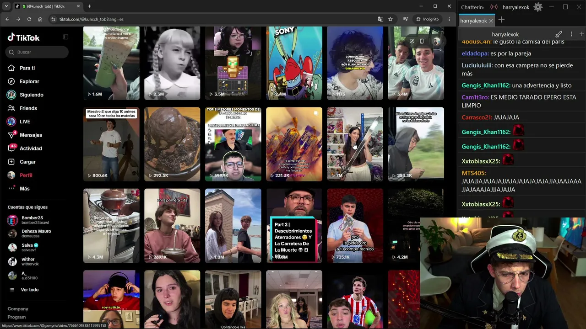
Task: Open Explorar with the compass icon
Action: click(x=29, y=81)
